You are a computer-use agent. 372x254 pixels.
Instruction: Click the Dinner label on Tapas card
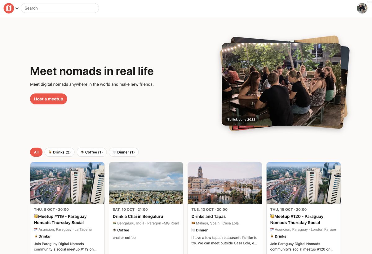point(200,230)
